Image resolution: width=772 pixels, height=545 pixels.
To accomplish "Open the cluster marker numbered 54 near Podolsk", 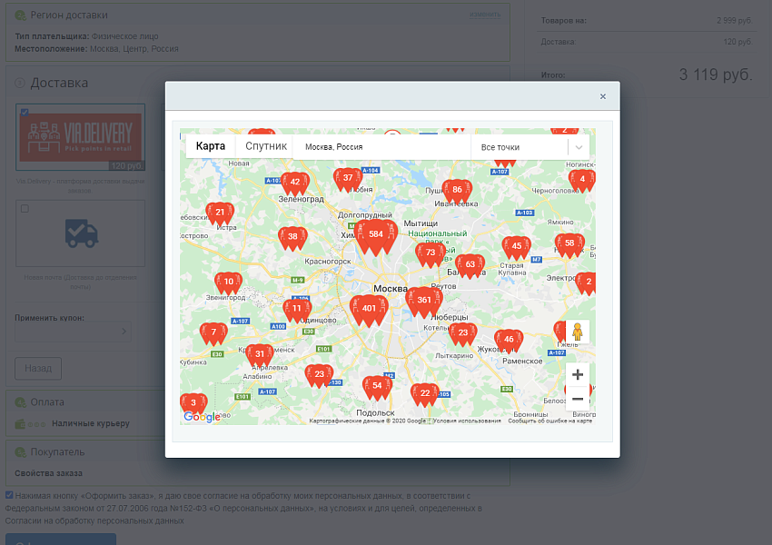I will [x=377, y=385].
